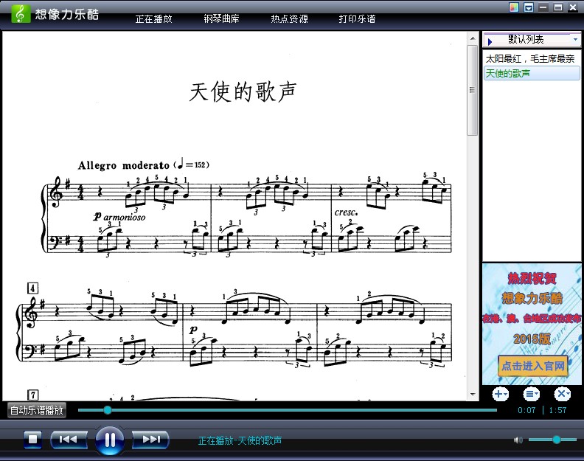Click the vertical scrollbar thumb
Image resolution: width=584 pixels, height=461 pixels.
click(472, 90)
